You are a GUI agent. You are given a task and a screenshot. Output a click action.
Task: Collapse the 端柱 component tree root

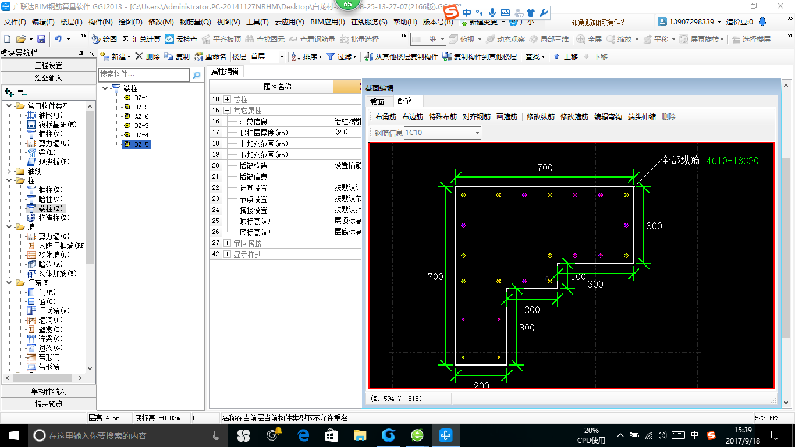(x=105, y=88)
